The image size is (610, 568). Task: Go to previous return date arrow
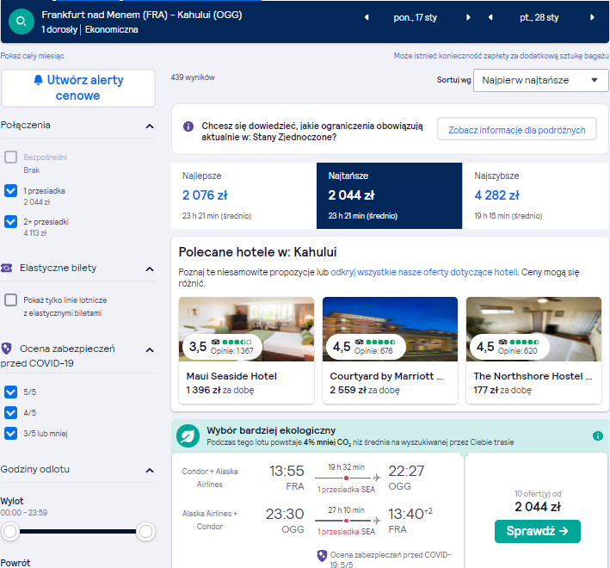point(490,17)
